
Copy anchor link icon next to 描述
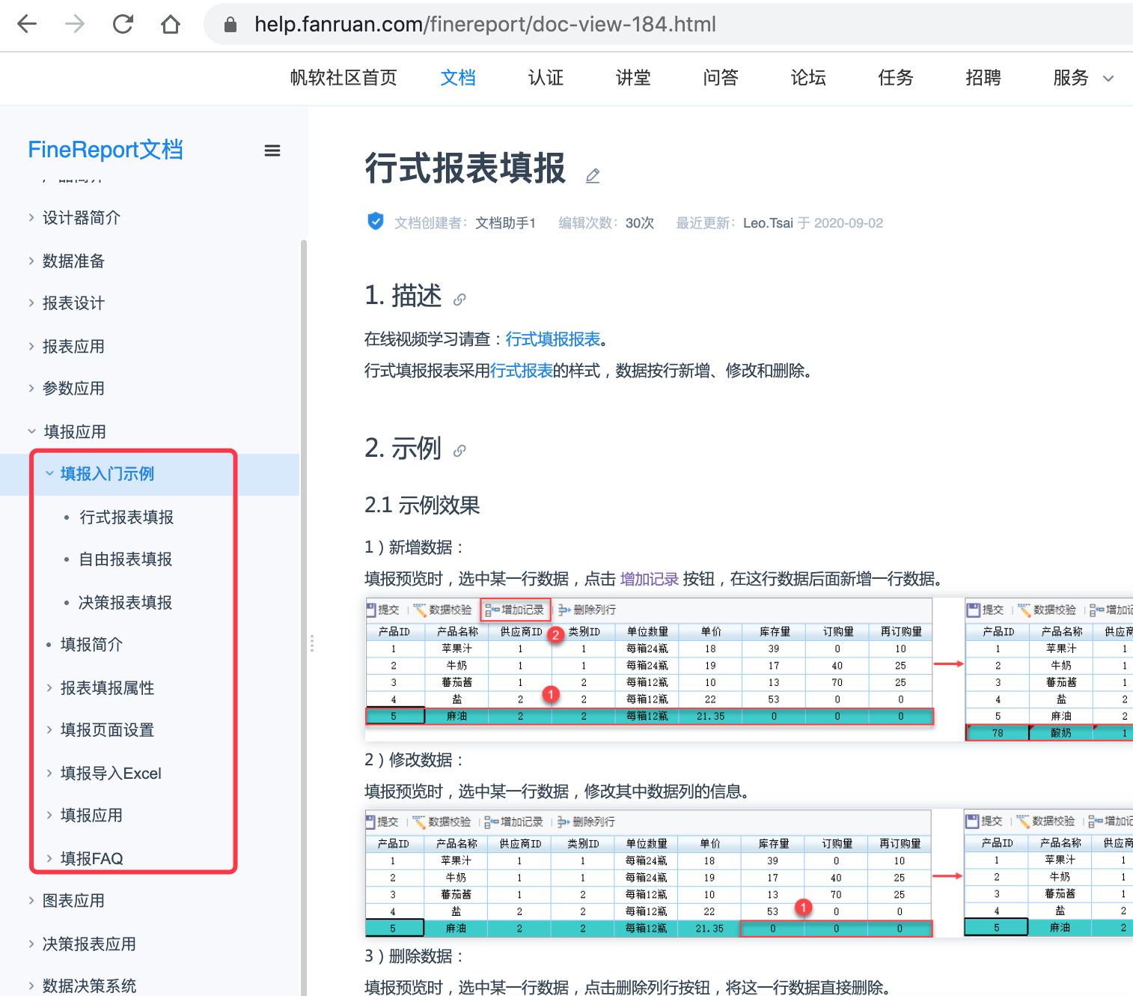click(459, 300)
